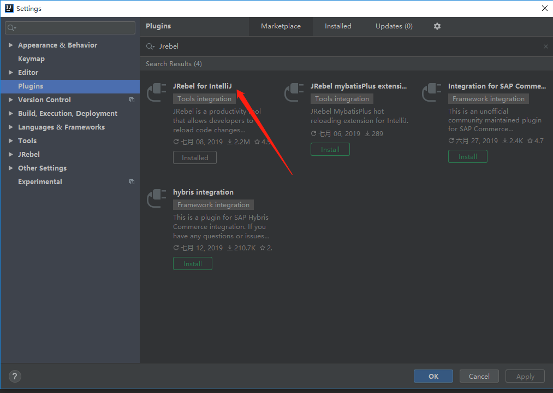The width and height of the screenshot is (553, 393).
Task: Install the hybris integration plugin
Action: (193, 264)
